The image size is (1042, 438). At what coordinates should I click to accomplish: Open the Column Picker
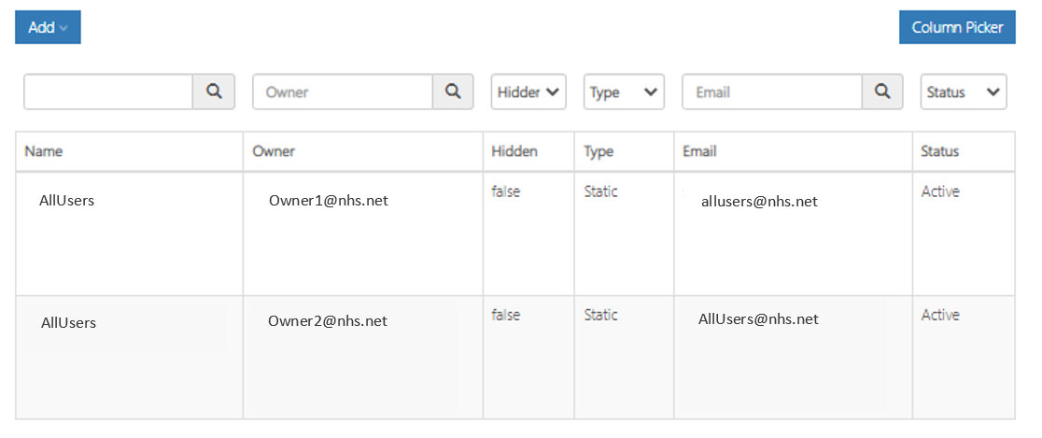(x=957, y=27)
